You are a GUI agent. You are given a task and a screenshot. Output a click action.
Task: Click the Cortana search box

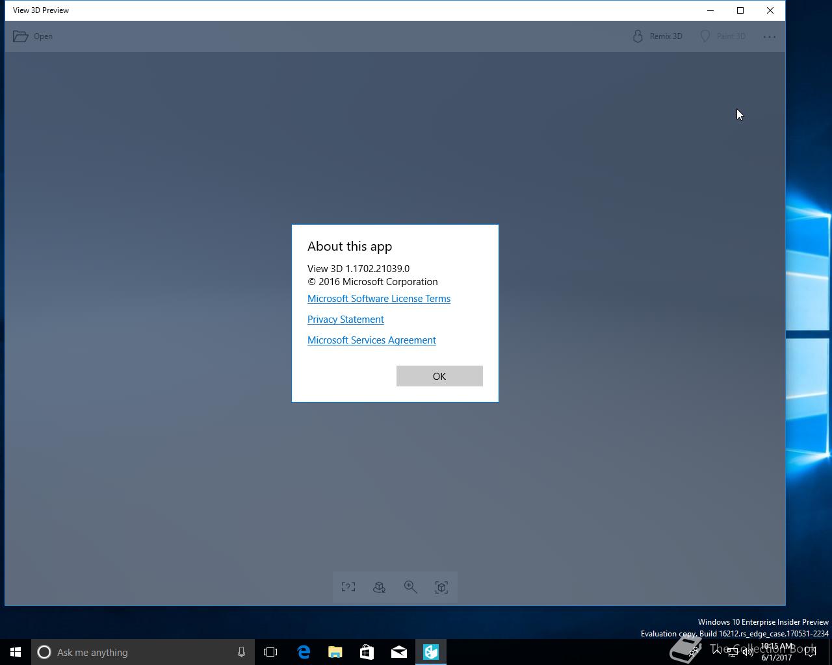point(143,652)
